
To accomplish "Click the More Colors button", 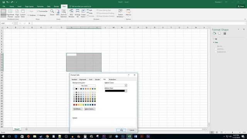I will click(90, 109).
